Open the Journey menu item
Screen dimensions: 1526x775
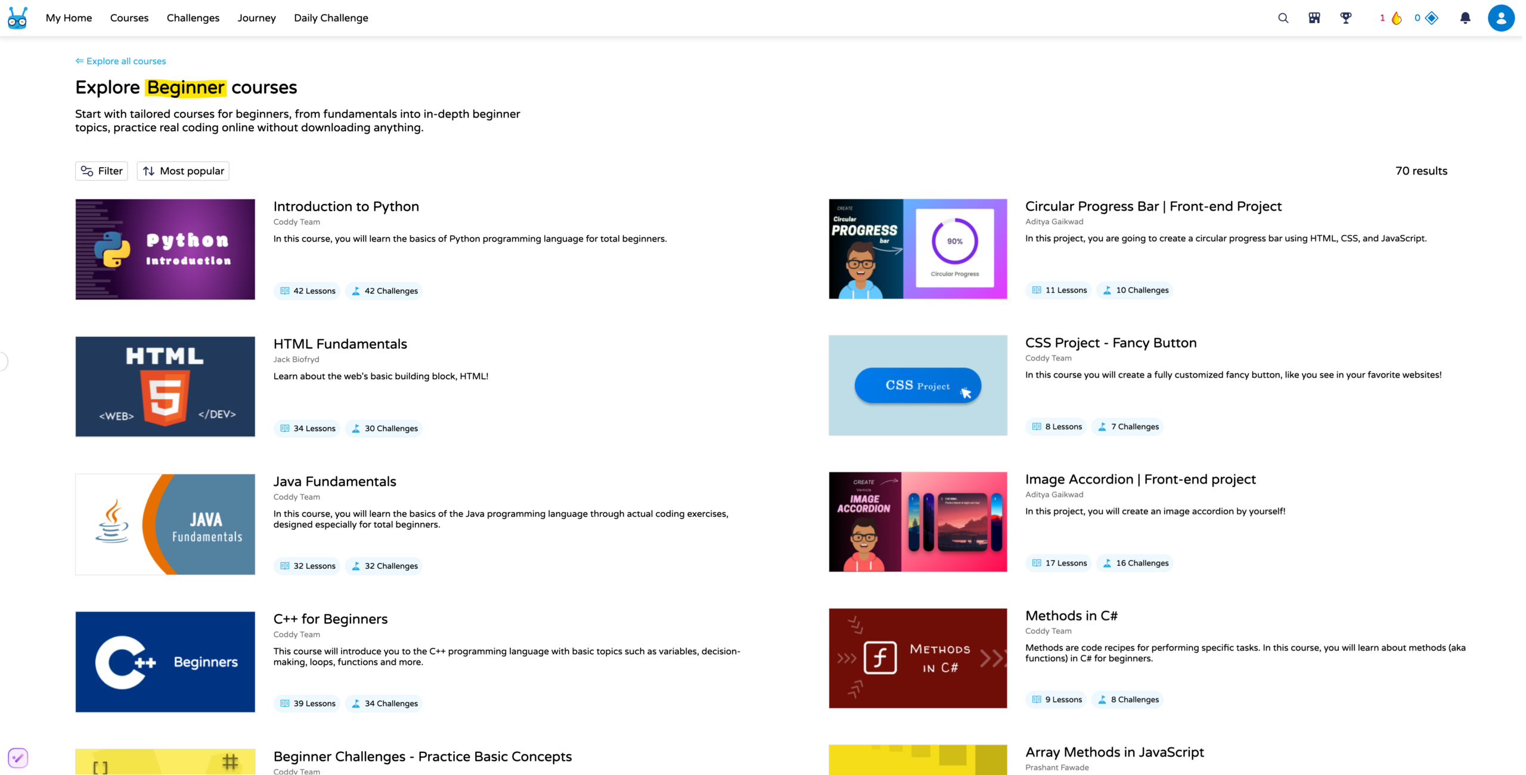coord(256,18)
